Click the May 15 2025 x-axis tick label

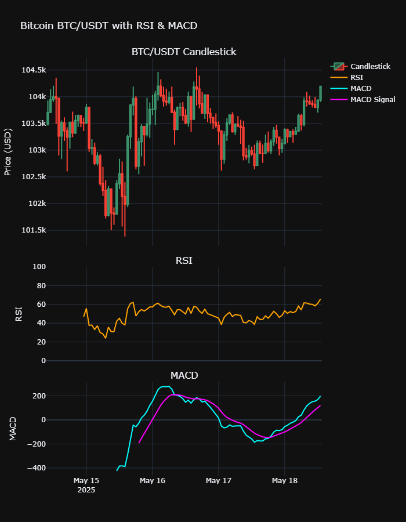pos(86,485)
